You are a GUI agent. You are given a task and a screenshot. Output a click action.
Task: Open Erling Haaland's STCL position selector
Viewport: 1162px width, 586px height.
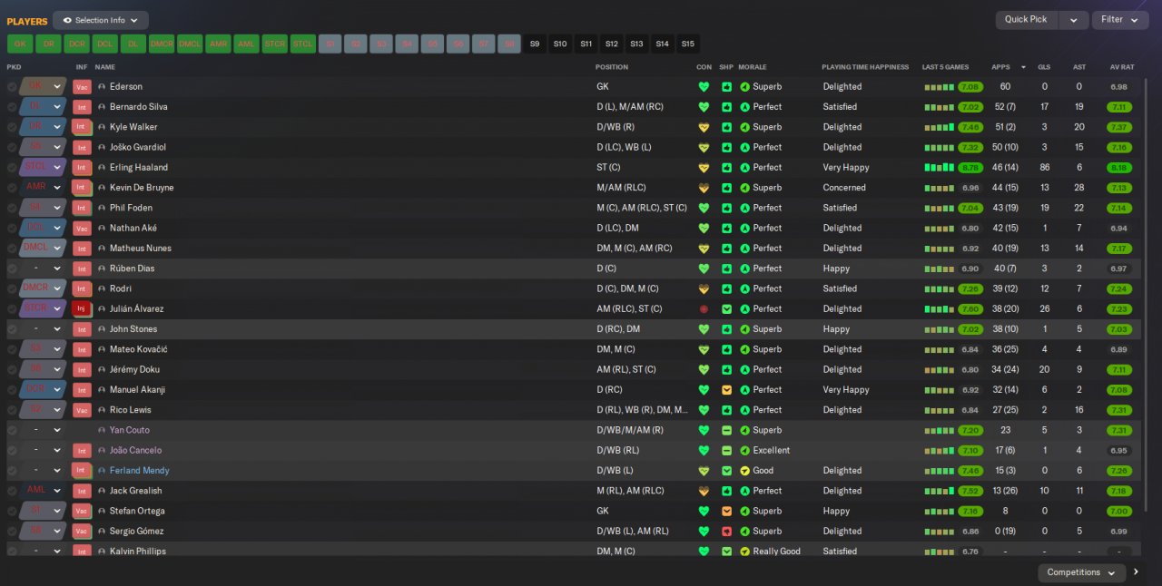pyautogui.click(x=43, y=168)
